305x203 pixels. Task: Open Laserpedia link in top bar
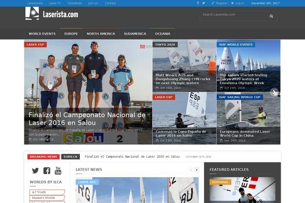tap(35, 3)
